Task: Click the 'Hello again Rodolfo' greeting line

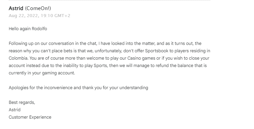Action: 28,29
